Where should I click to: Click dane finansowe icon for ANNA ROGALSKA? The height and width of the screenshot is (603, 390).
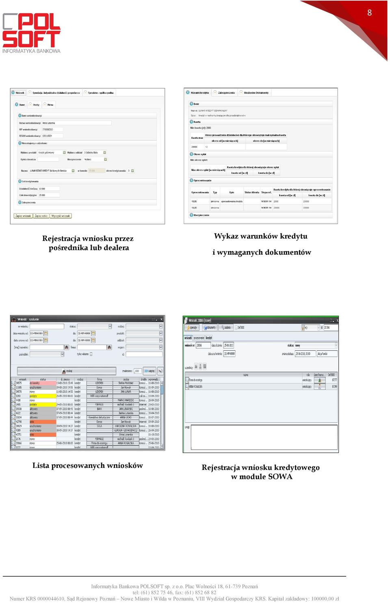(320, 387)
